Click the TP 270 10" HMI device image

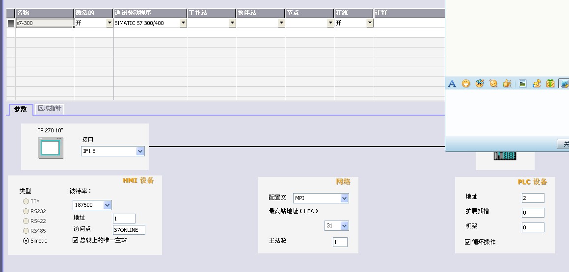point(51,148)
